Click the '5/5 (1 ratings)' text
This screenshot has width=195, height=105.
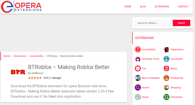click(52, 78)
